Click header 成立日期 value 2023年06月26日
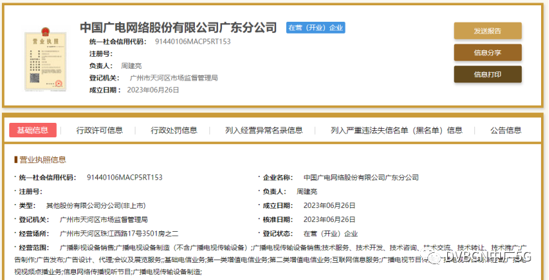 (153, 90)
